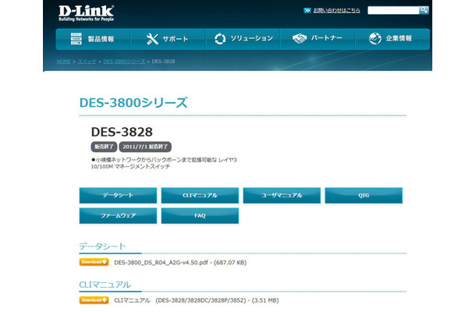476x312 pixels.
Task: Download DES-3800_DS_R04_A2G-v4.50.pdf datasheet
Action: [94, 262]
